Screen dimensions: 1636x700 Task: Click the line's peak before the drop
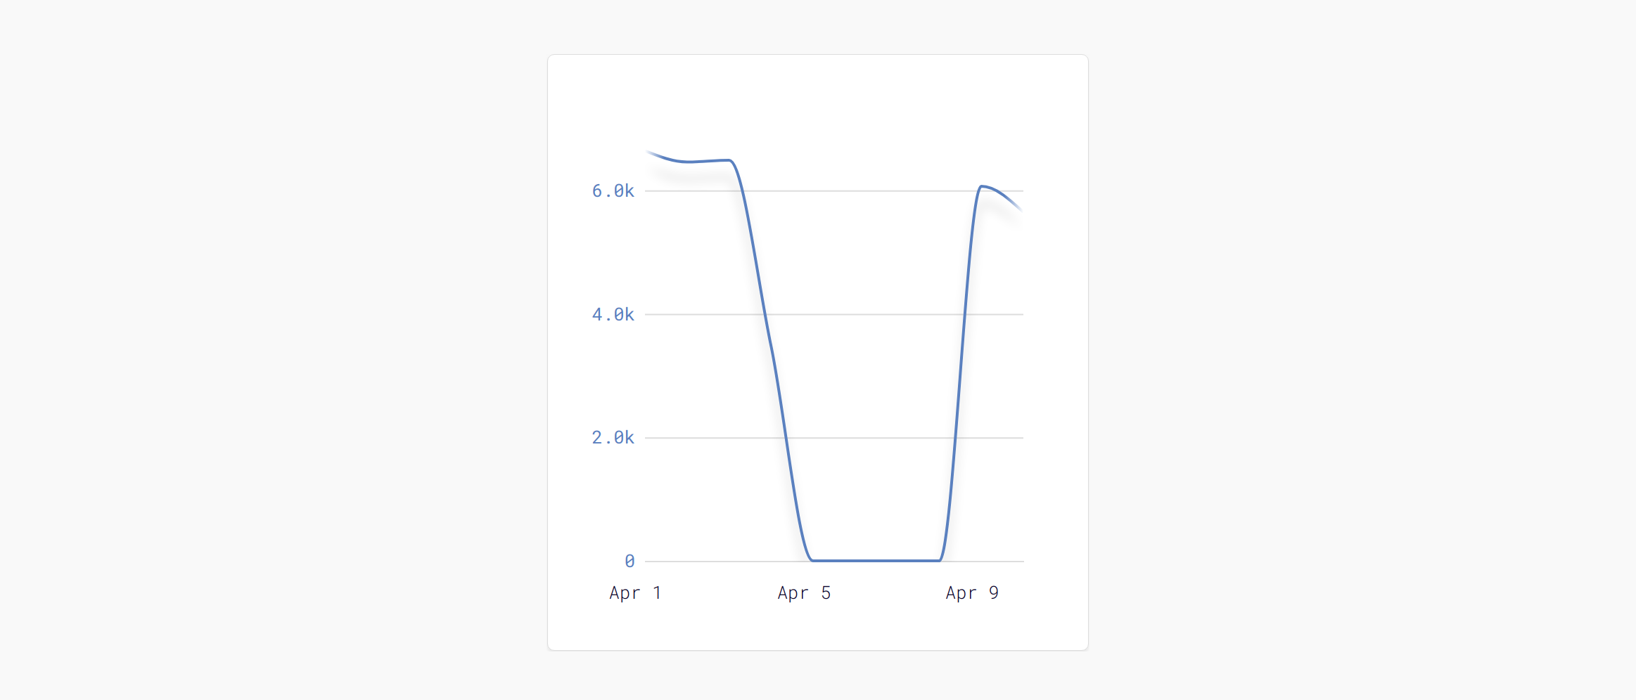coord(729,160)
